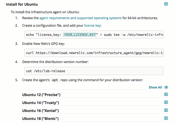The height and width of the screenshot is (124, 176).
Task: Click "To install the Infrastructure agent on Ubuntu:"
Action: [x=45, y=12]
